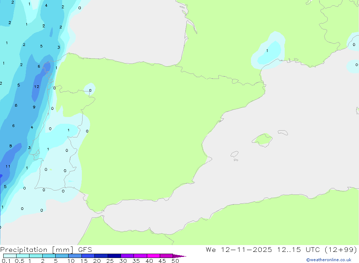
Task: Click the purple arrow at the legend's end
Action: (x=179, y=256)
